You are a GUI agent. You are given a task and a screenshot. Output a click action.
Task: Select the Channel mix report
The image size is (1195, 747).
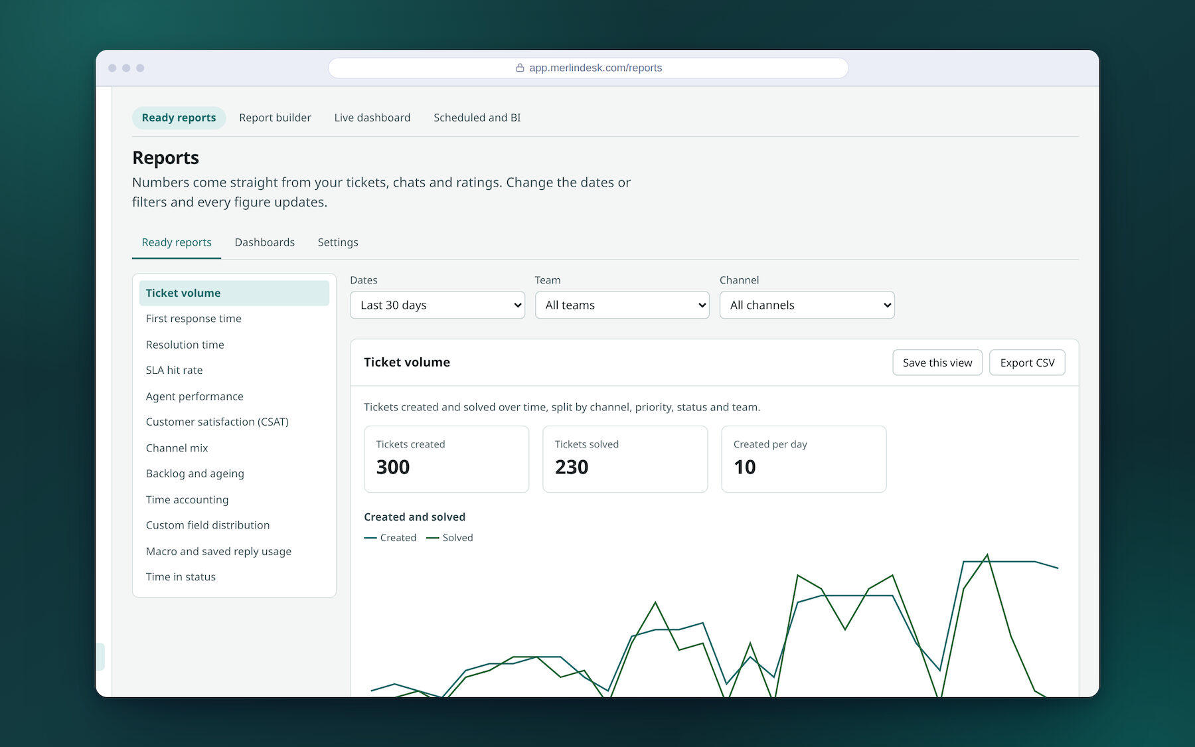pos(234,448)
